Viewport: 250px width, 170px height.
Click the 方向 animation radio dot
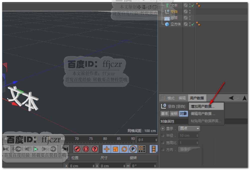[x=163, y=149]
